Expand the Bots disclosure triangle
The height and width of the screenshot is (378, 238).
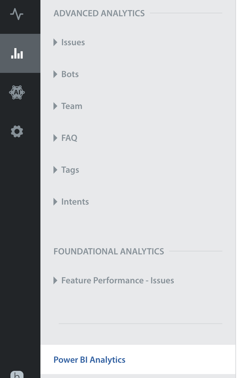point(55,74)
